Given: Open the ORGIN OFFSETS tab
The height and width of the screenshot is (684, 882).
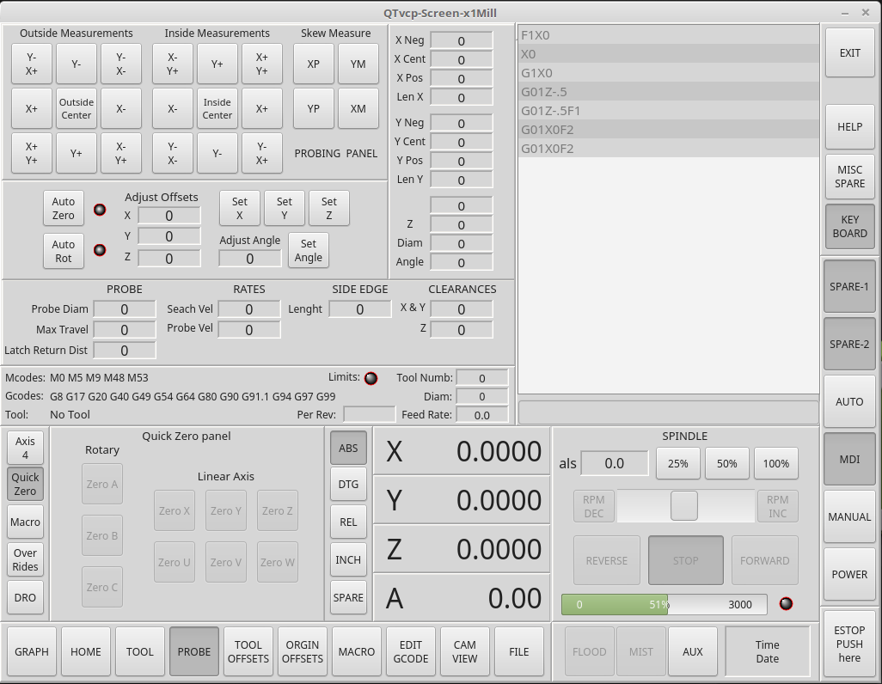Looking at the screenshot, I should click(303, 652).
